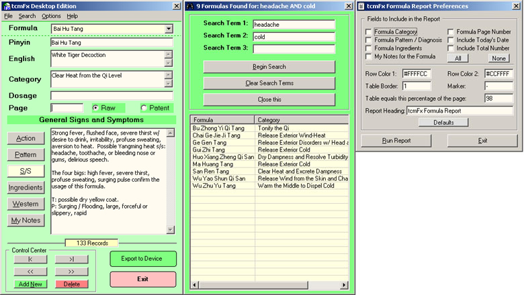524x295 pixels.
Task: Enable Formula Pattern / Diagnosis checkbox
Action: [x=368, y=40]
